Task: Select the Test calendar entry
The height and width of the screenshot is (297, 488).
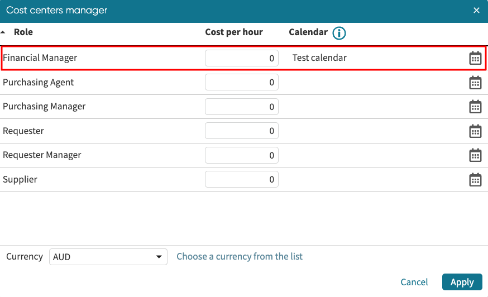Action: [319, 58]
